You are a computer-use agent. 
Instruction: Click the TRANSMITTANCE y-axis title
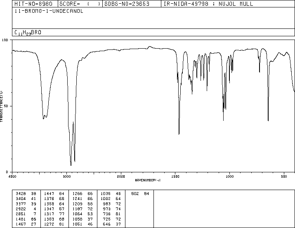(x=1, y=106)
